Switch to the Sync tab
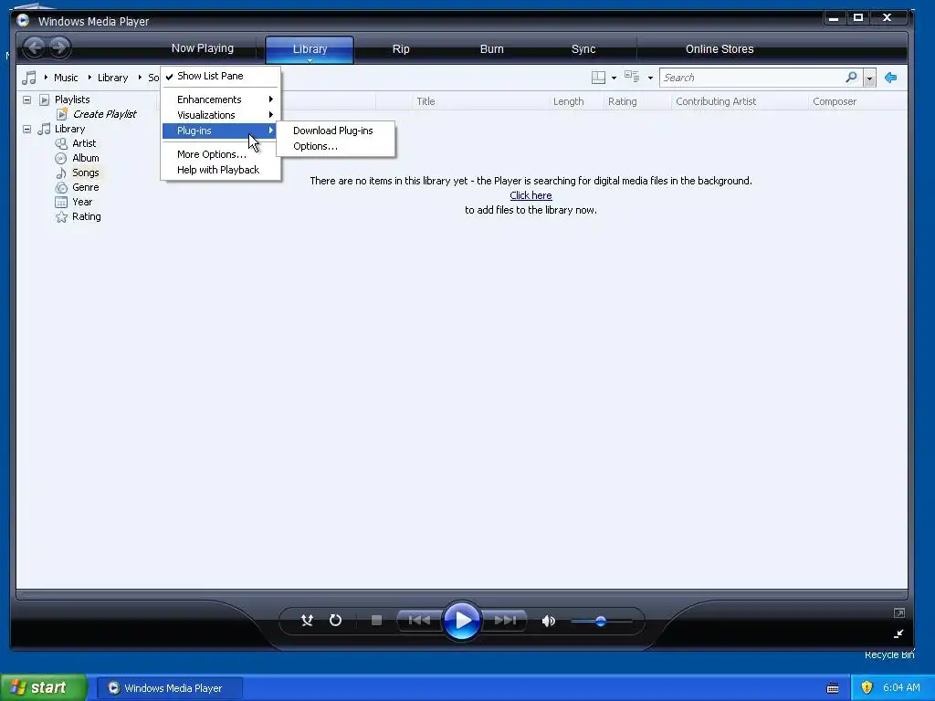 tap(583, 49)
